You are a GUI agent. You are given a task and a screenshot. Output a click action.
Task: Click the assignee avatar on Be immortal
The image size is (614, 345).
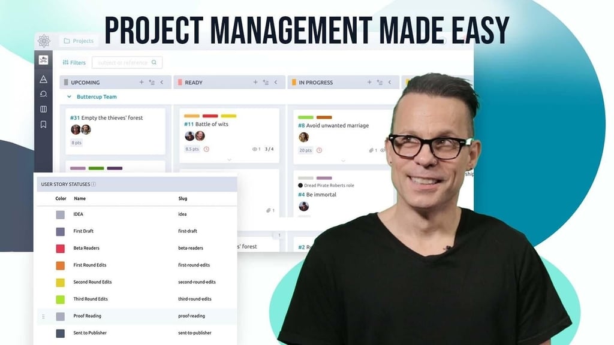(303, 206)
